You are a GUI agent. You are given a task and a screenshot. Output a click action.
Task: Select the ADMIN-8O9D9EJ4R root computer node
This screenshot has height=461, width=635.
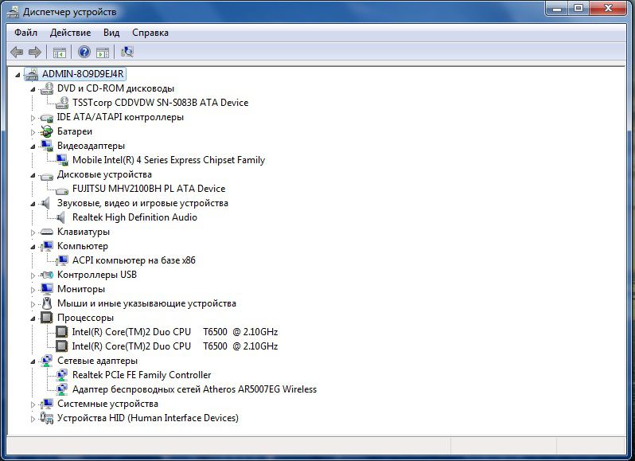click(x=83, y=74)
